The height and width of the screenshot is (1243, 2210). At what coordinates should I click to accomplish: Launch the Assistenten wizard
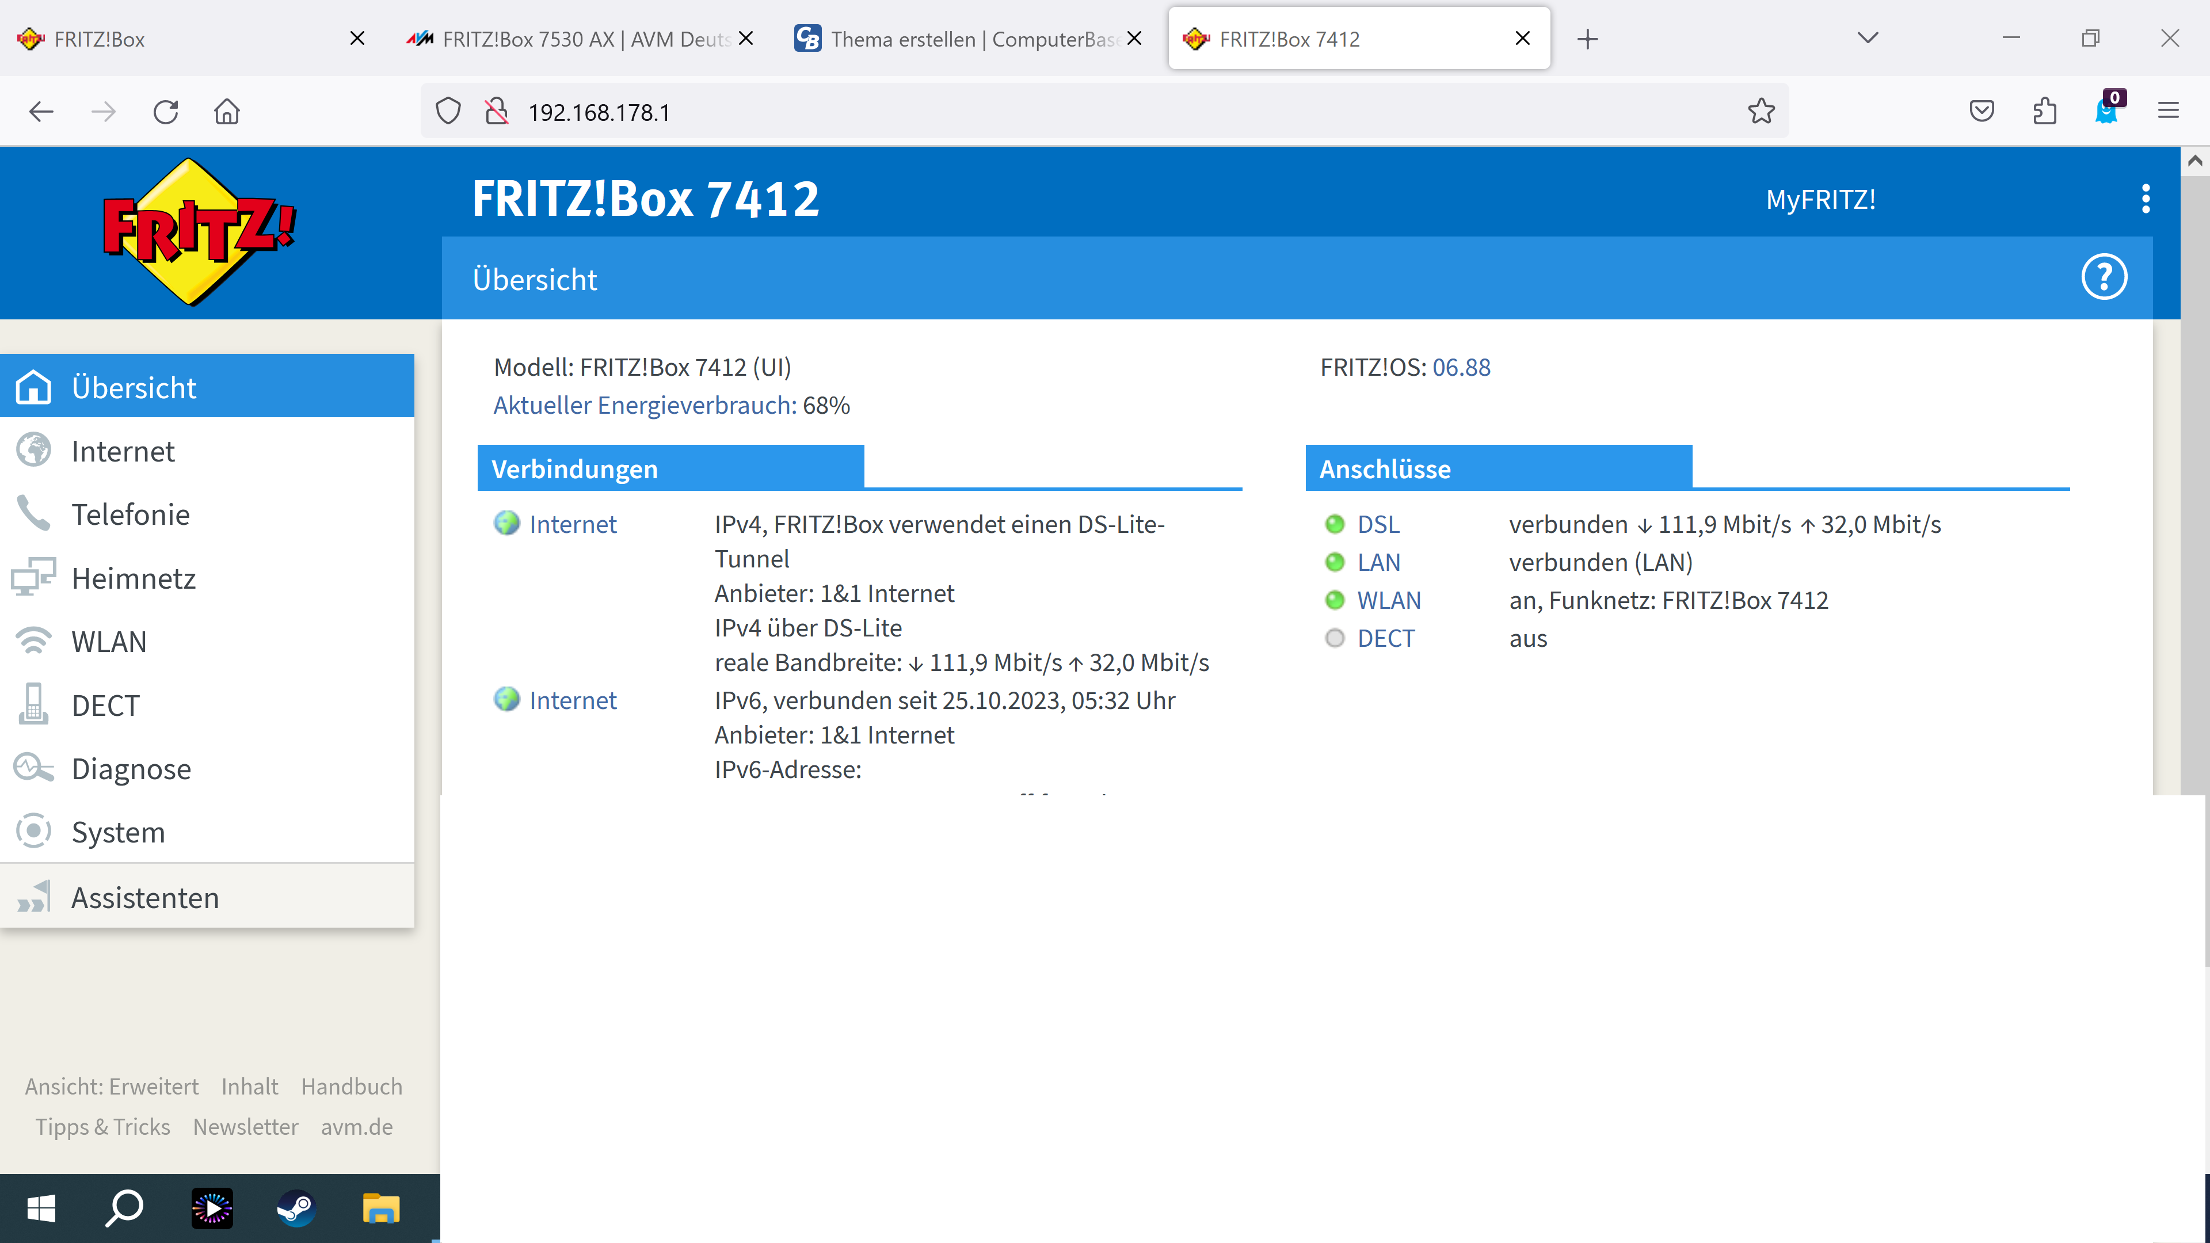144,897
